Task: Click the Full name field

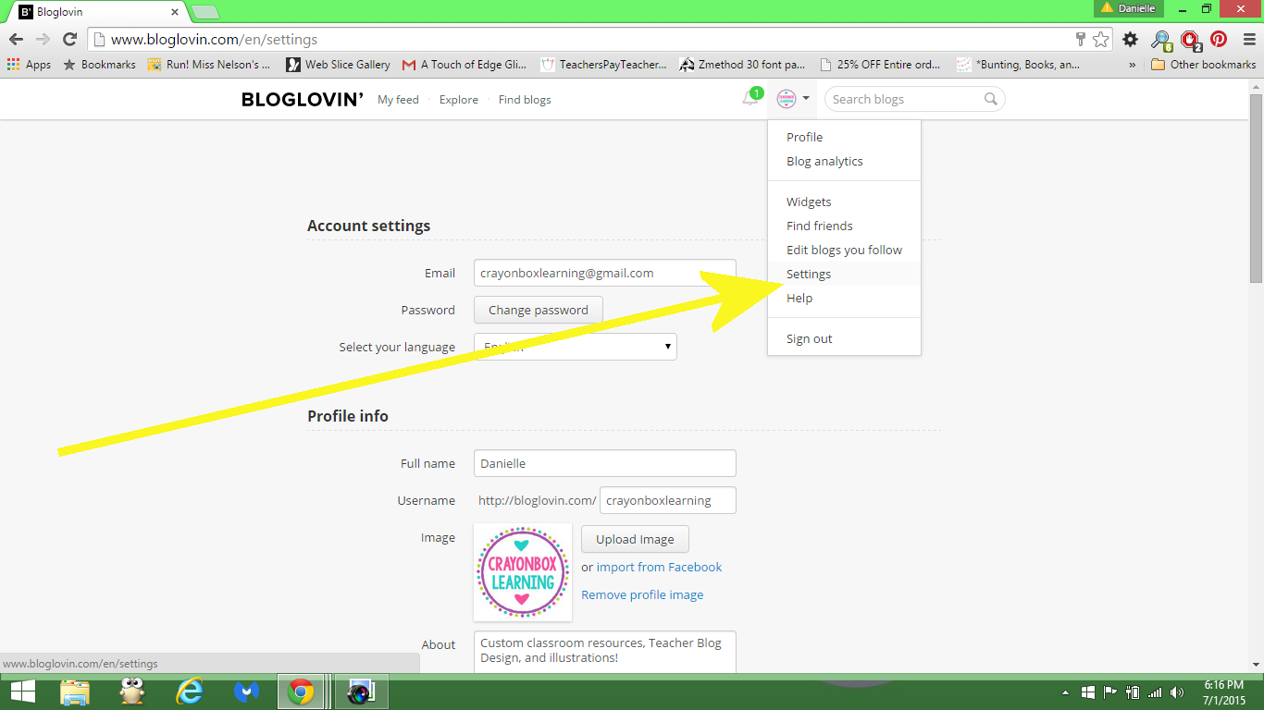Action: [605, 463]
